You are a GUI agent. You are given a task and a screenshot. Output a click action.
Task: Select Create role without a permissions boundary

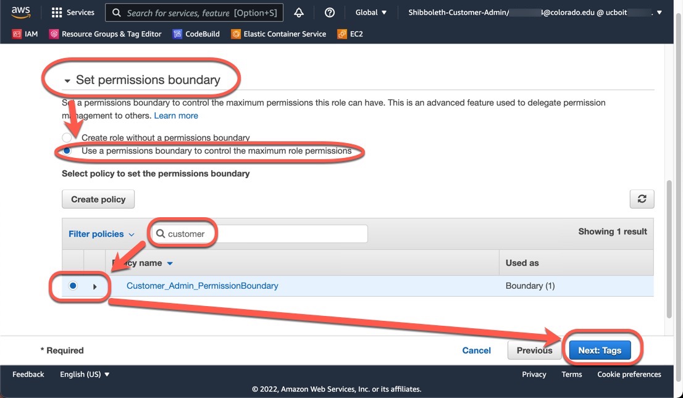(67, 138)
